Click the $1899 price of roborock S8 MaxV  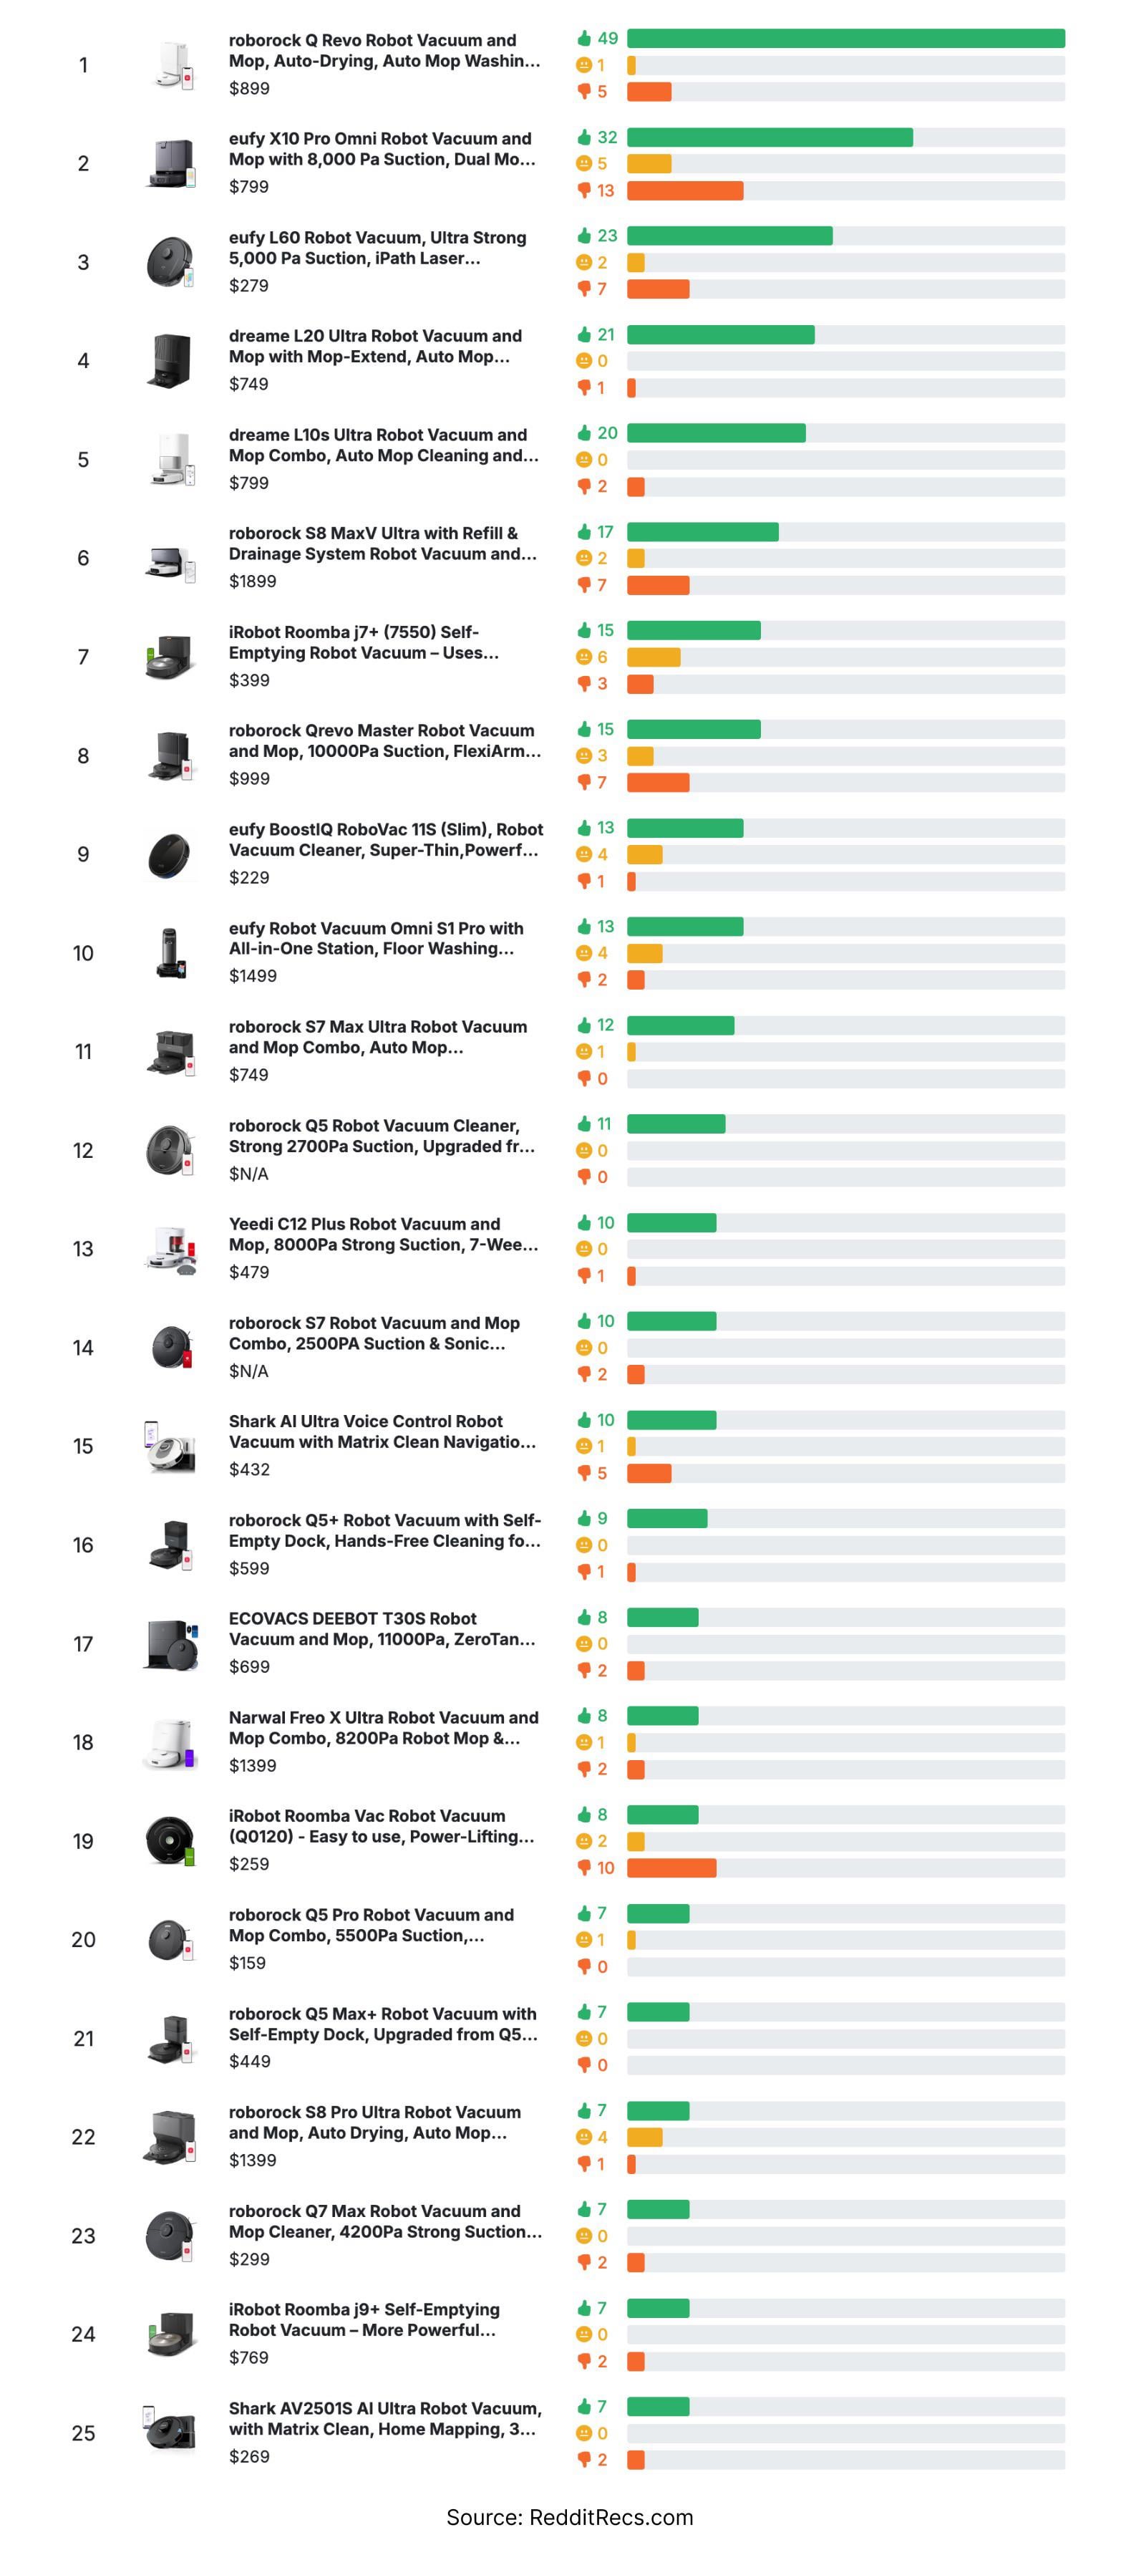pyautogui.click(x=252, y=581)
